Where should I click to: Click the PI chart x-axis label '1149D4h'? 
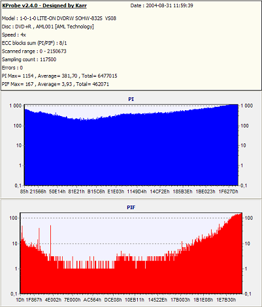pyautogui.click(x=137, y=192)
